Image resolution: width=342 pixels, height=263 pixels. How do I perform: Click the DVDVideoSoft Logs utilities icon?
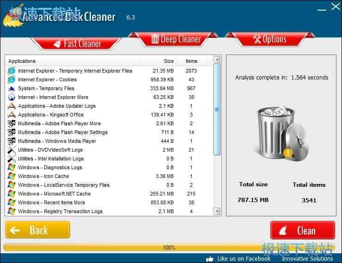12,150
